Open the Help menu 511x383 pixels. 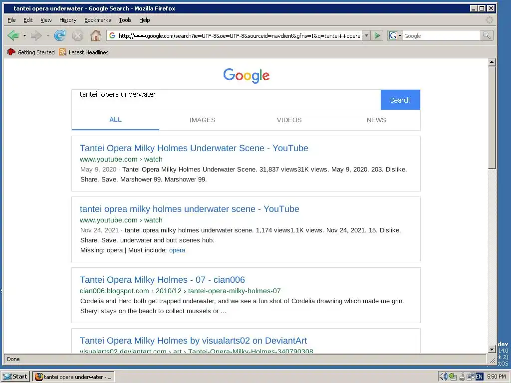pyautogui.click(x=144, y=20)
